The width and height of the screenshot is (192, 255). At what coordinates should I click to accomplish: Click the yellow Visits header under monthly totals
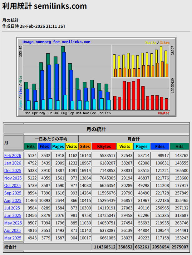point(125,146)
